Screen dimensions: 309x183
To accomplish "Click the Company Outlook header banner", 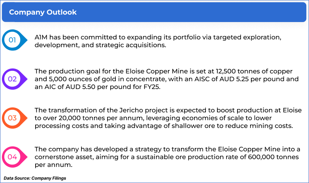I will pyautogui.click(x=154, y=12).
